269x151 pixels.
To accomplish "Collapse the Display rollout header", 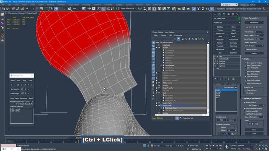I will coord(246,59).
